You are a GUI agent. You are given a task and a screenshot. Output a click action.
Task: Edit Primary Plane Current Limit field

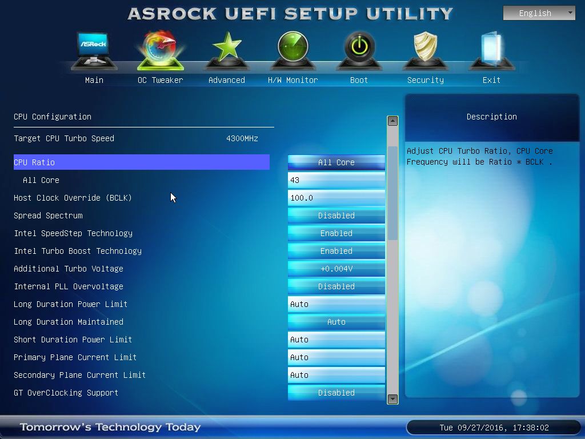coord(336,357)
